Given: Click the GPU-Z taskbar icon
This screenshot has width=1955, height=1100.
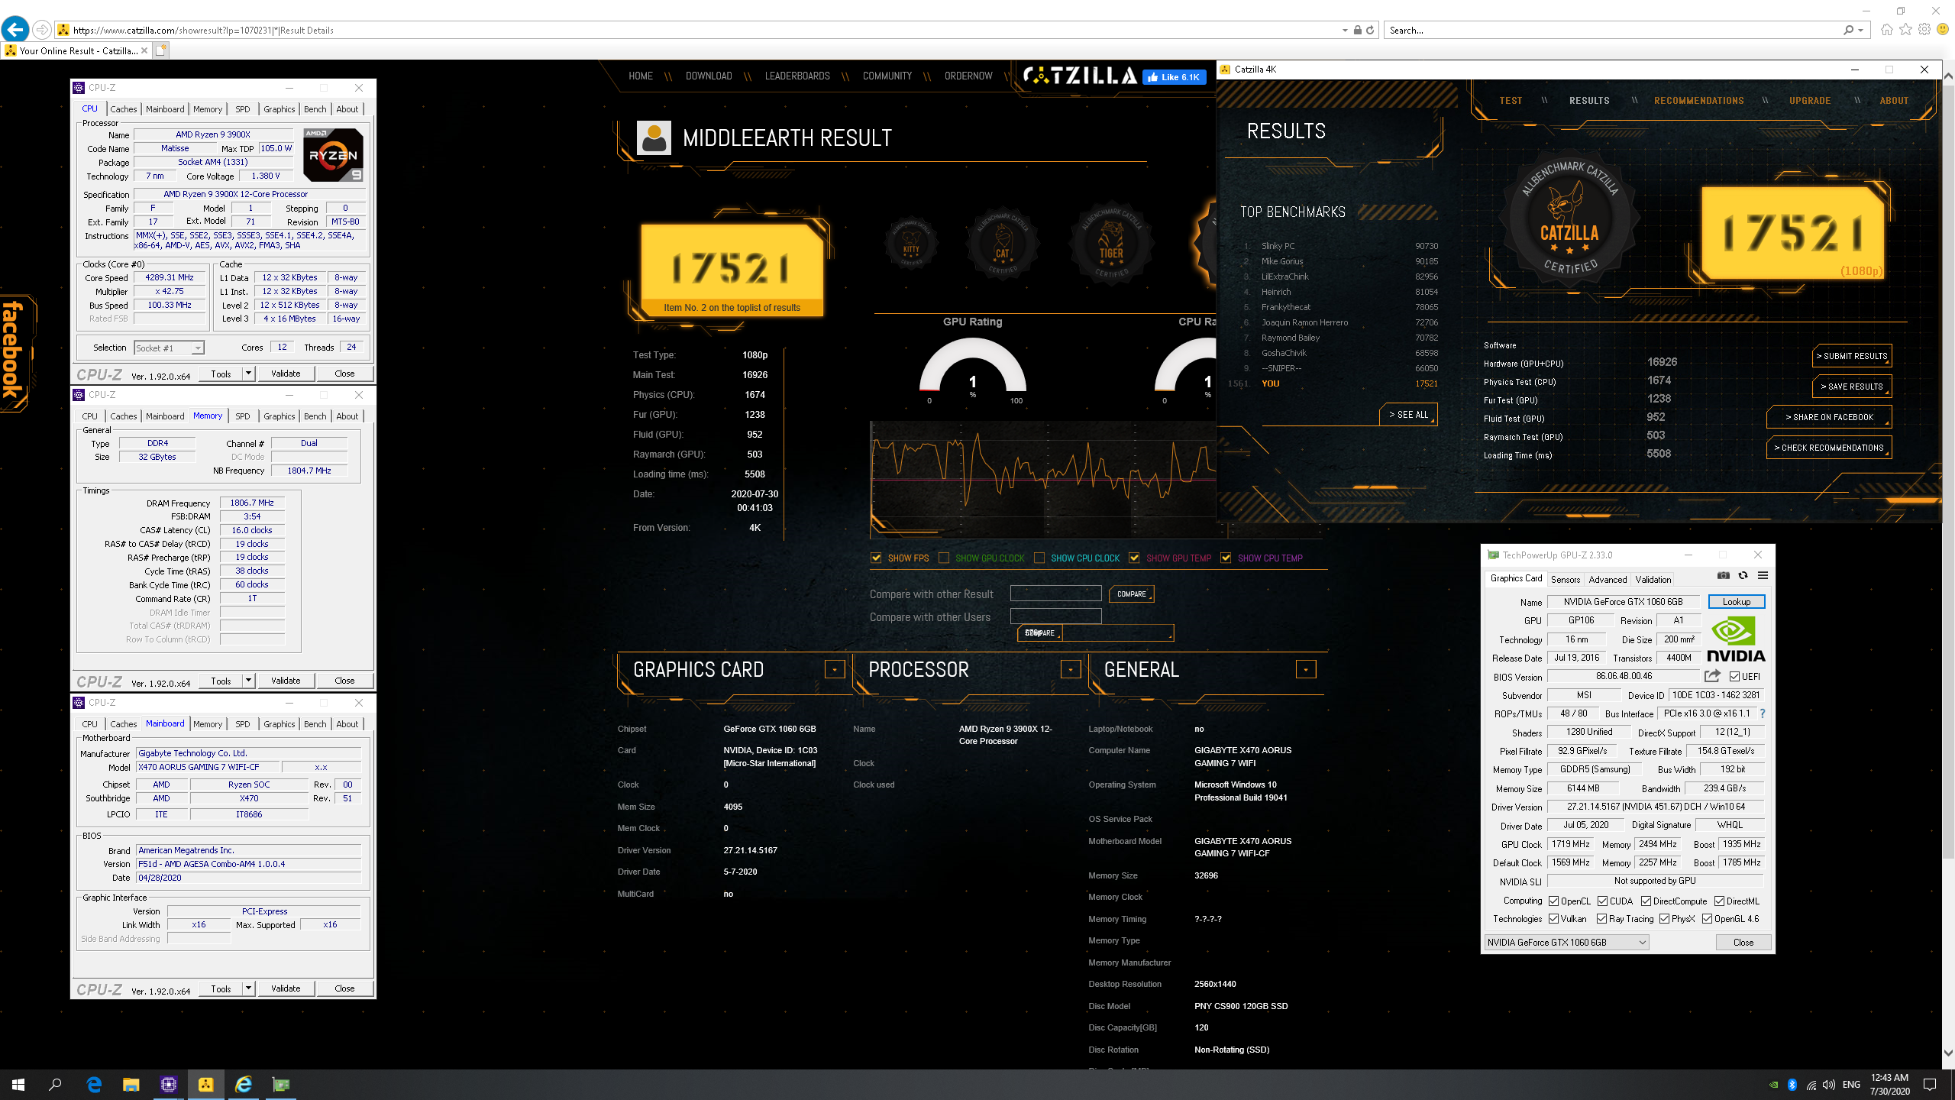Looking at the screenshot, I should pyautogui.click(x=281, y=1084).
